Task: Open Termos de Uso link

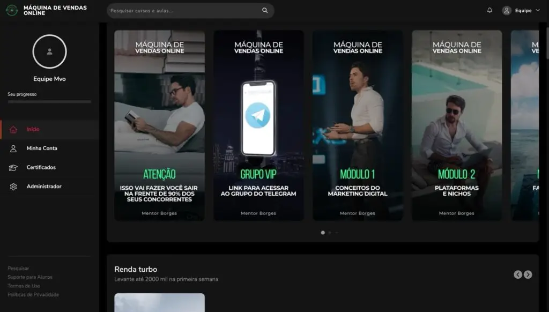Action: coord(24,286)
